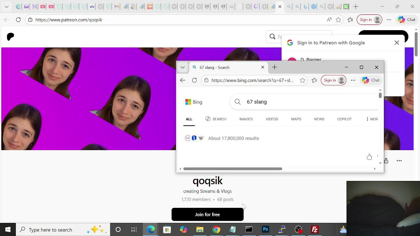This screenshot has height=236, width=420.
Task: Switch to COPILOT tab
Action: pos(344,119)
